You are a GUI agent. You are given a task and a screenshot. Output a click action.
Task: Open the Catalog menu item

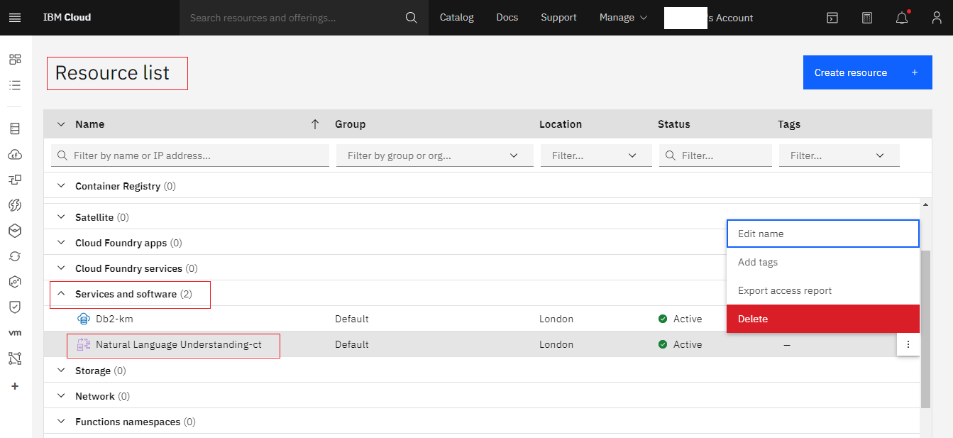click(457, 18)
